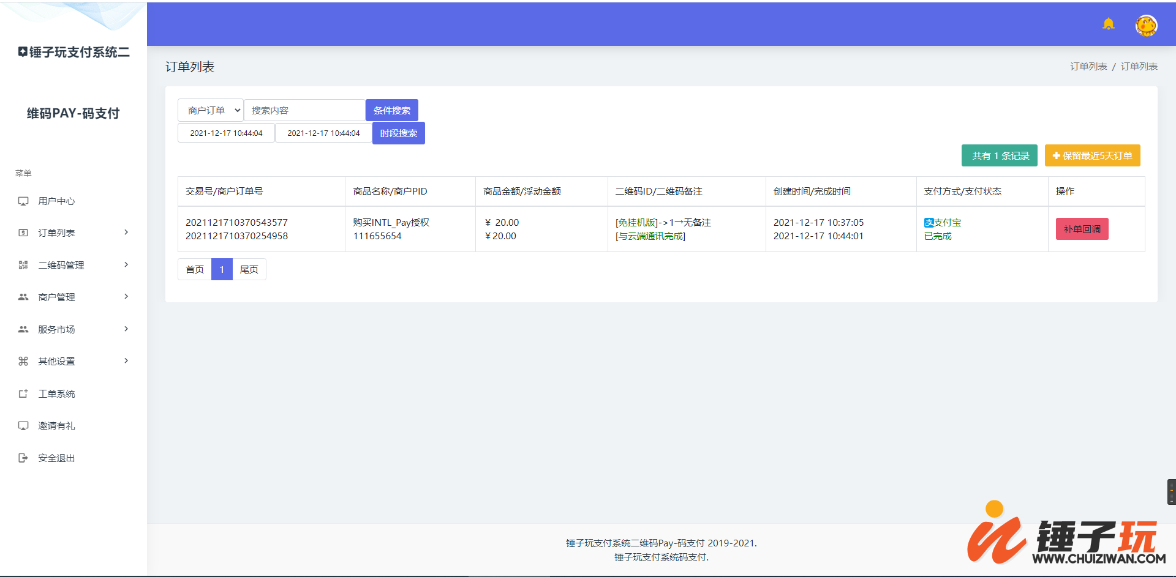Image resolution: width=1176 pixels, height=577 pixels.
Task: Open the 商户订单 search type dropdown
Action: 210,110
